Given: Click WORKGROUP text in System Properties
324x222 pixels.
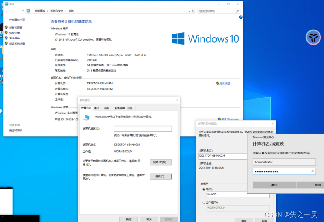Looking at the screenshot, I should pyautogui.click(x=123, y=151).
